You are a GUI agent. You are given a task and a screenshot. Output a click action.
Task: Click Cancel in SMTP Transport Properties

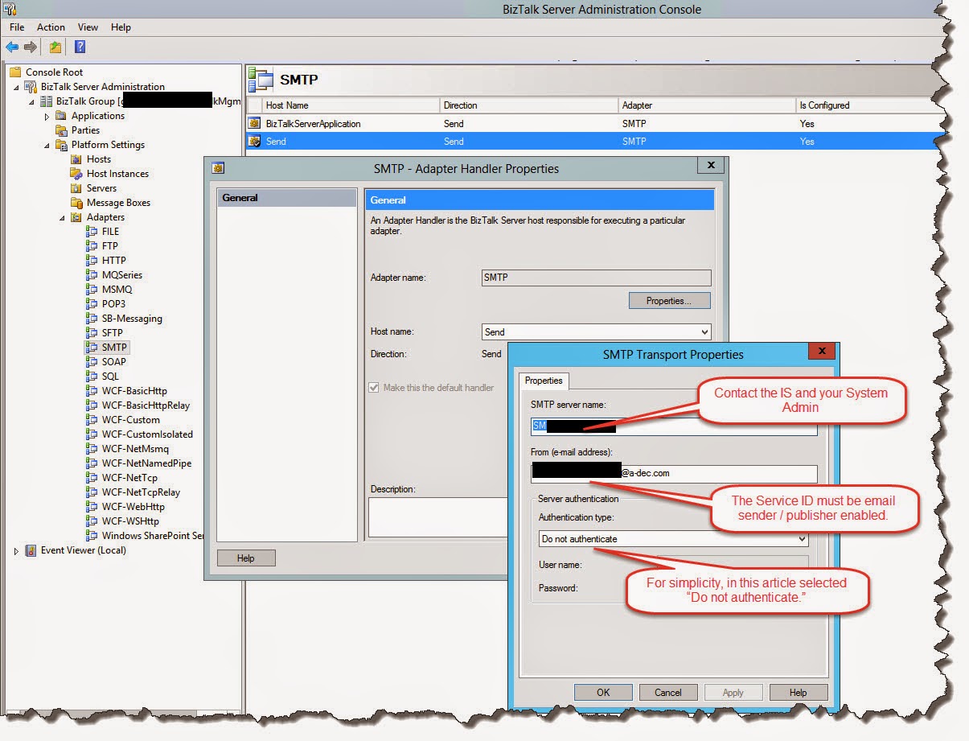tap(668, 692)
